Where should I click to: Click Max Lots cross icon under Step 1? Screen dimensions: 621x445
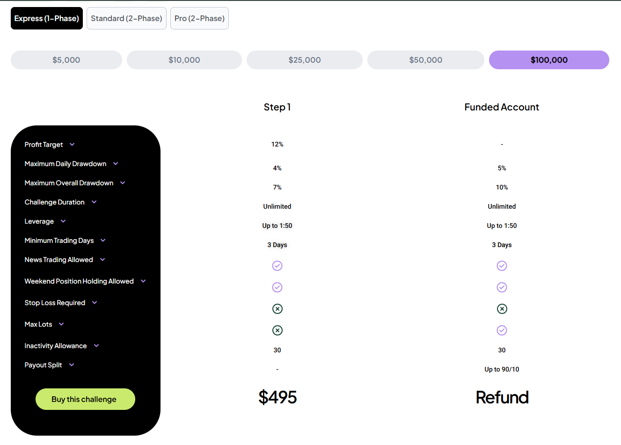[277, 330]
